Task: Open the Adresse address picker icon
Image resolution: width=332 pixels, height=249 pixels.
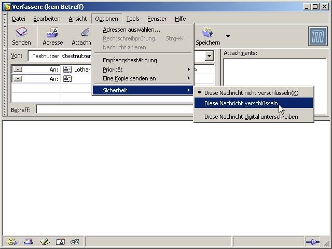Action: click(52, 36)
